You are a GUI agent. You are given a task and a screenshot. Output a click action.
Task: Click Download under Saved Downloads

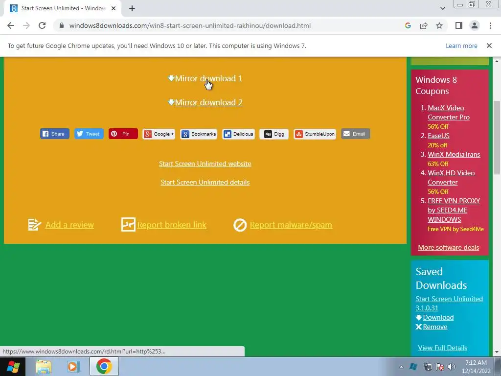point(438,317)
